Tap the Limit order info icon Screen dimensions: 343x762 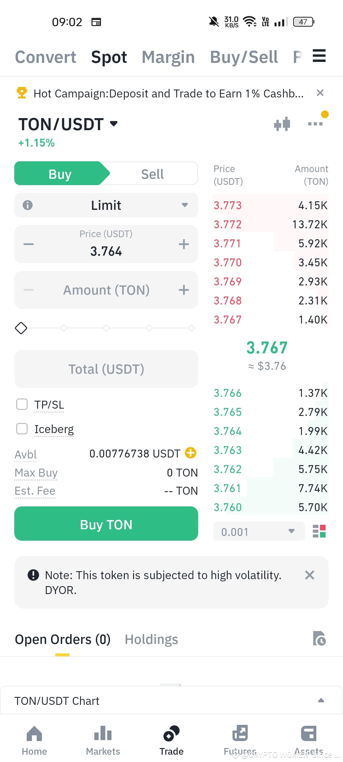[28, 205]
